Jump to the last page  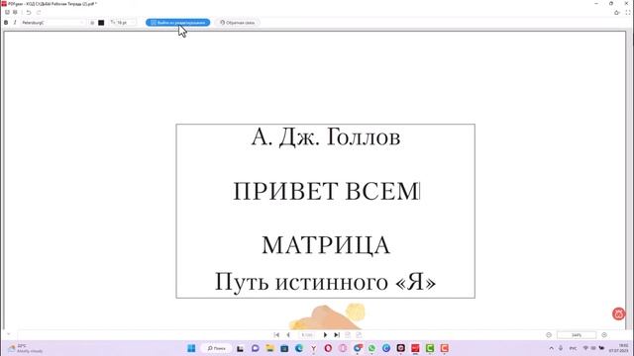point(337,335)
